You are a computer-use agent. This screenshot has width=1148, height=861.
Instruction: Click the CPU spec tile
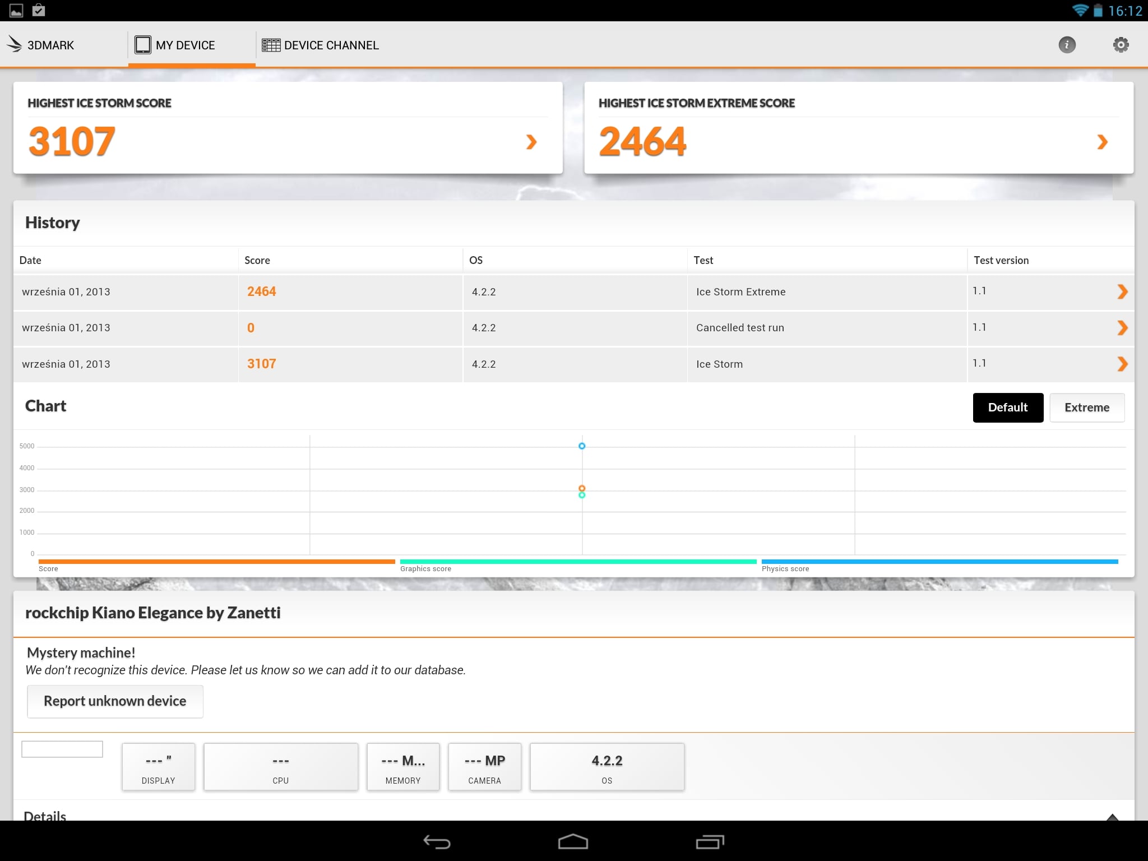281,767
